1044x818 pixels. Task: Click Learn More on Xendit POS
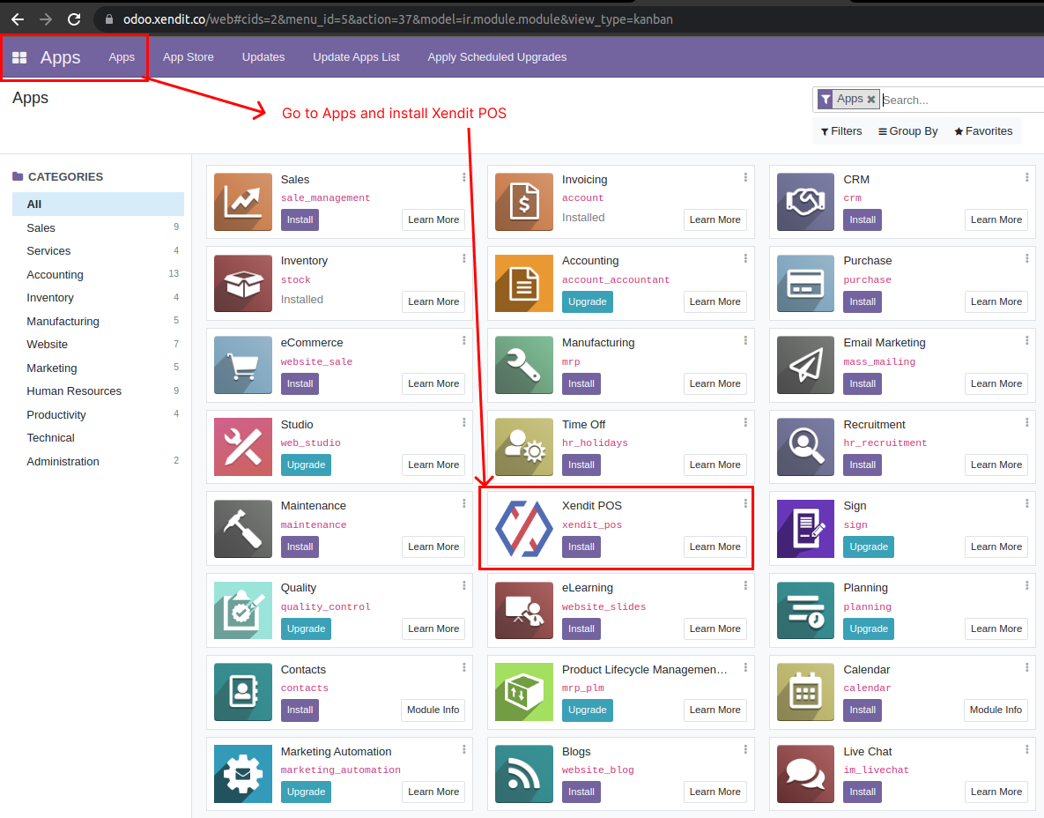(x=715, y=547)
